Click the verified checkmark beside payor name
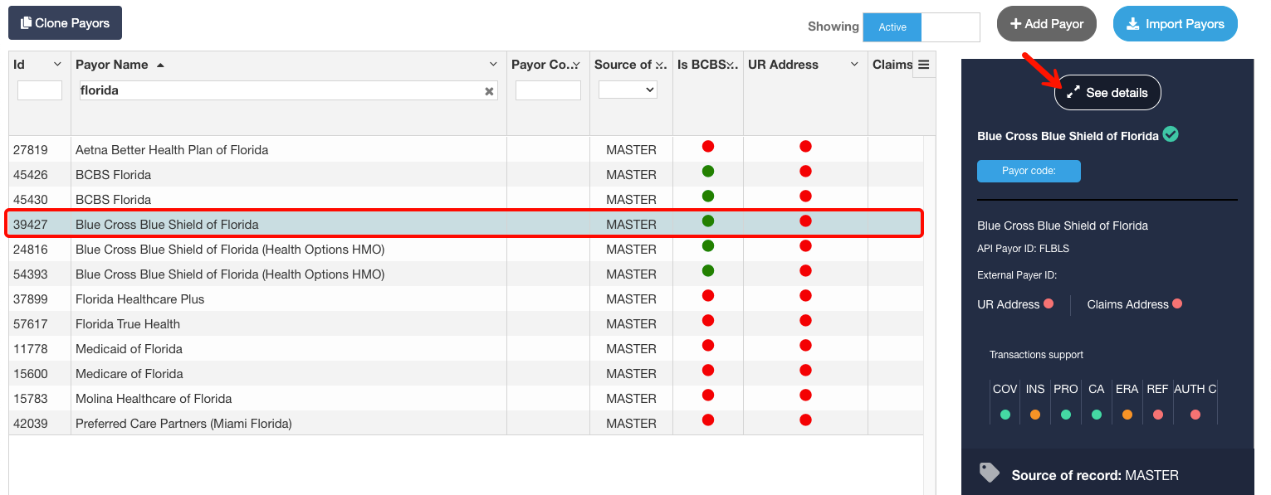 [1171, 134]
